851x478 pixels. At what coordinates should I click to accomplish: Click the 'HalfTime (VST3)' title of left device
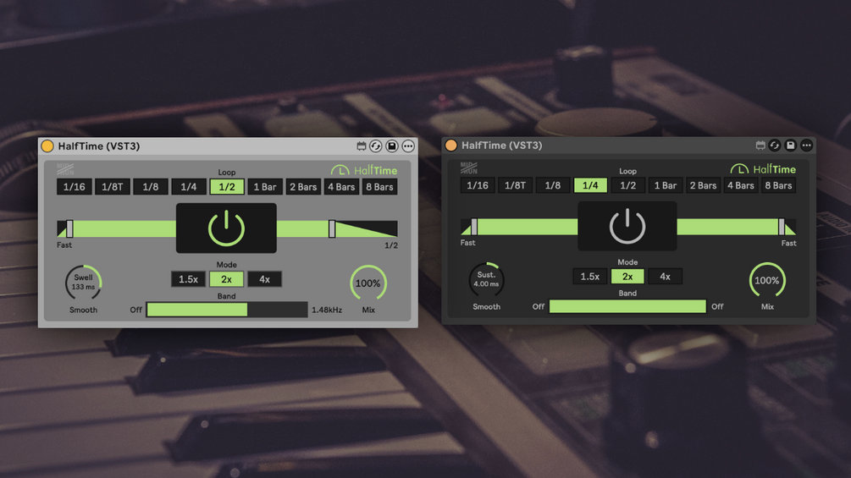99,146
